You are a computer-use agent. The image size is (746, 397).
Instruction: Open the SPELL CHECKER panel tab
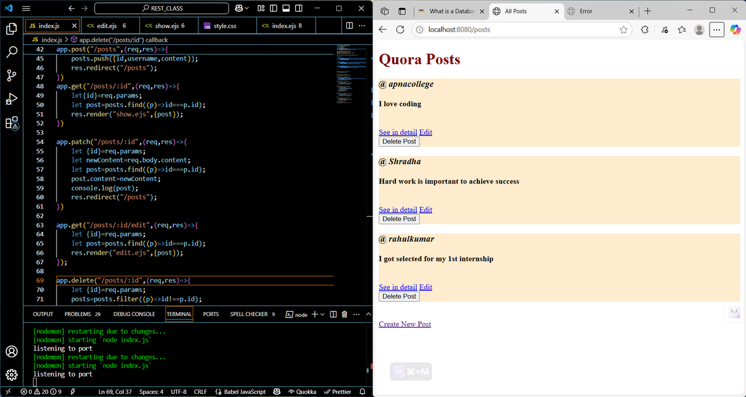252,314
